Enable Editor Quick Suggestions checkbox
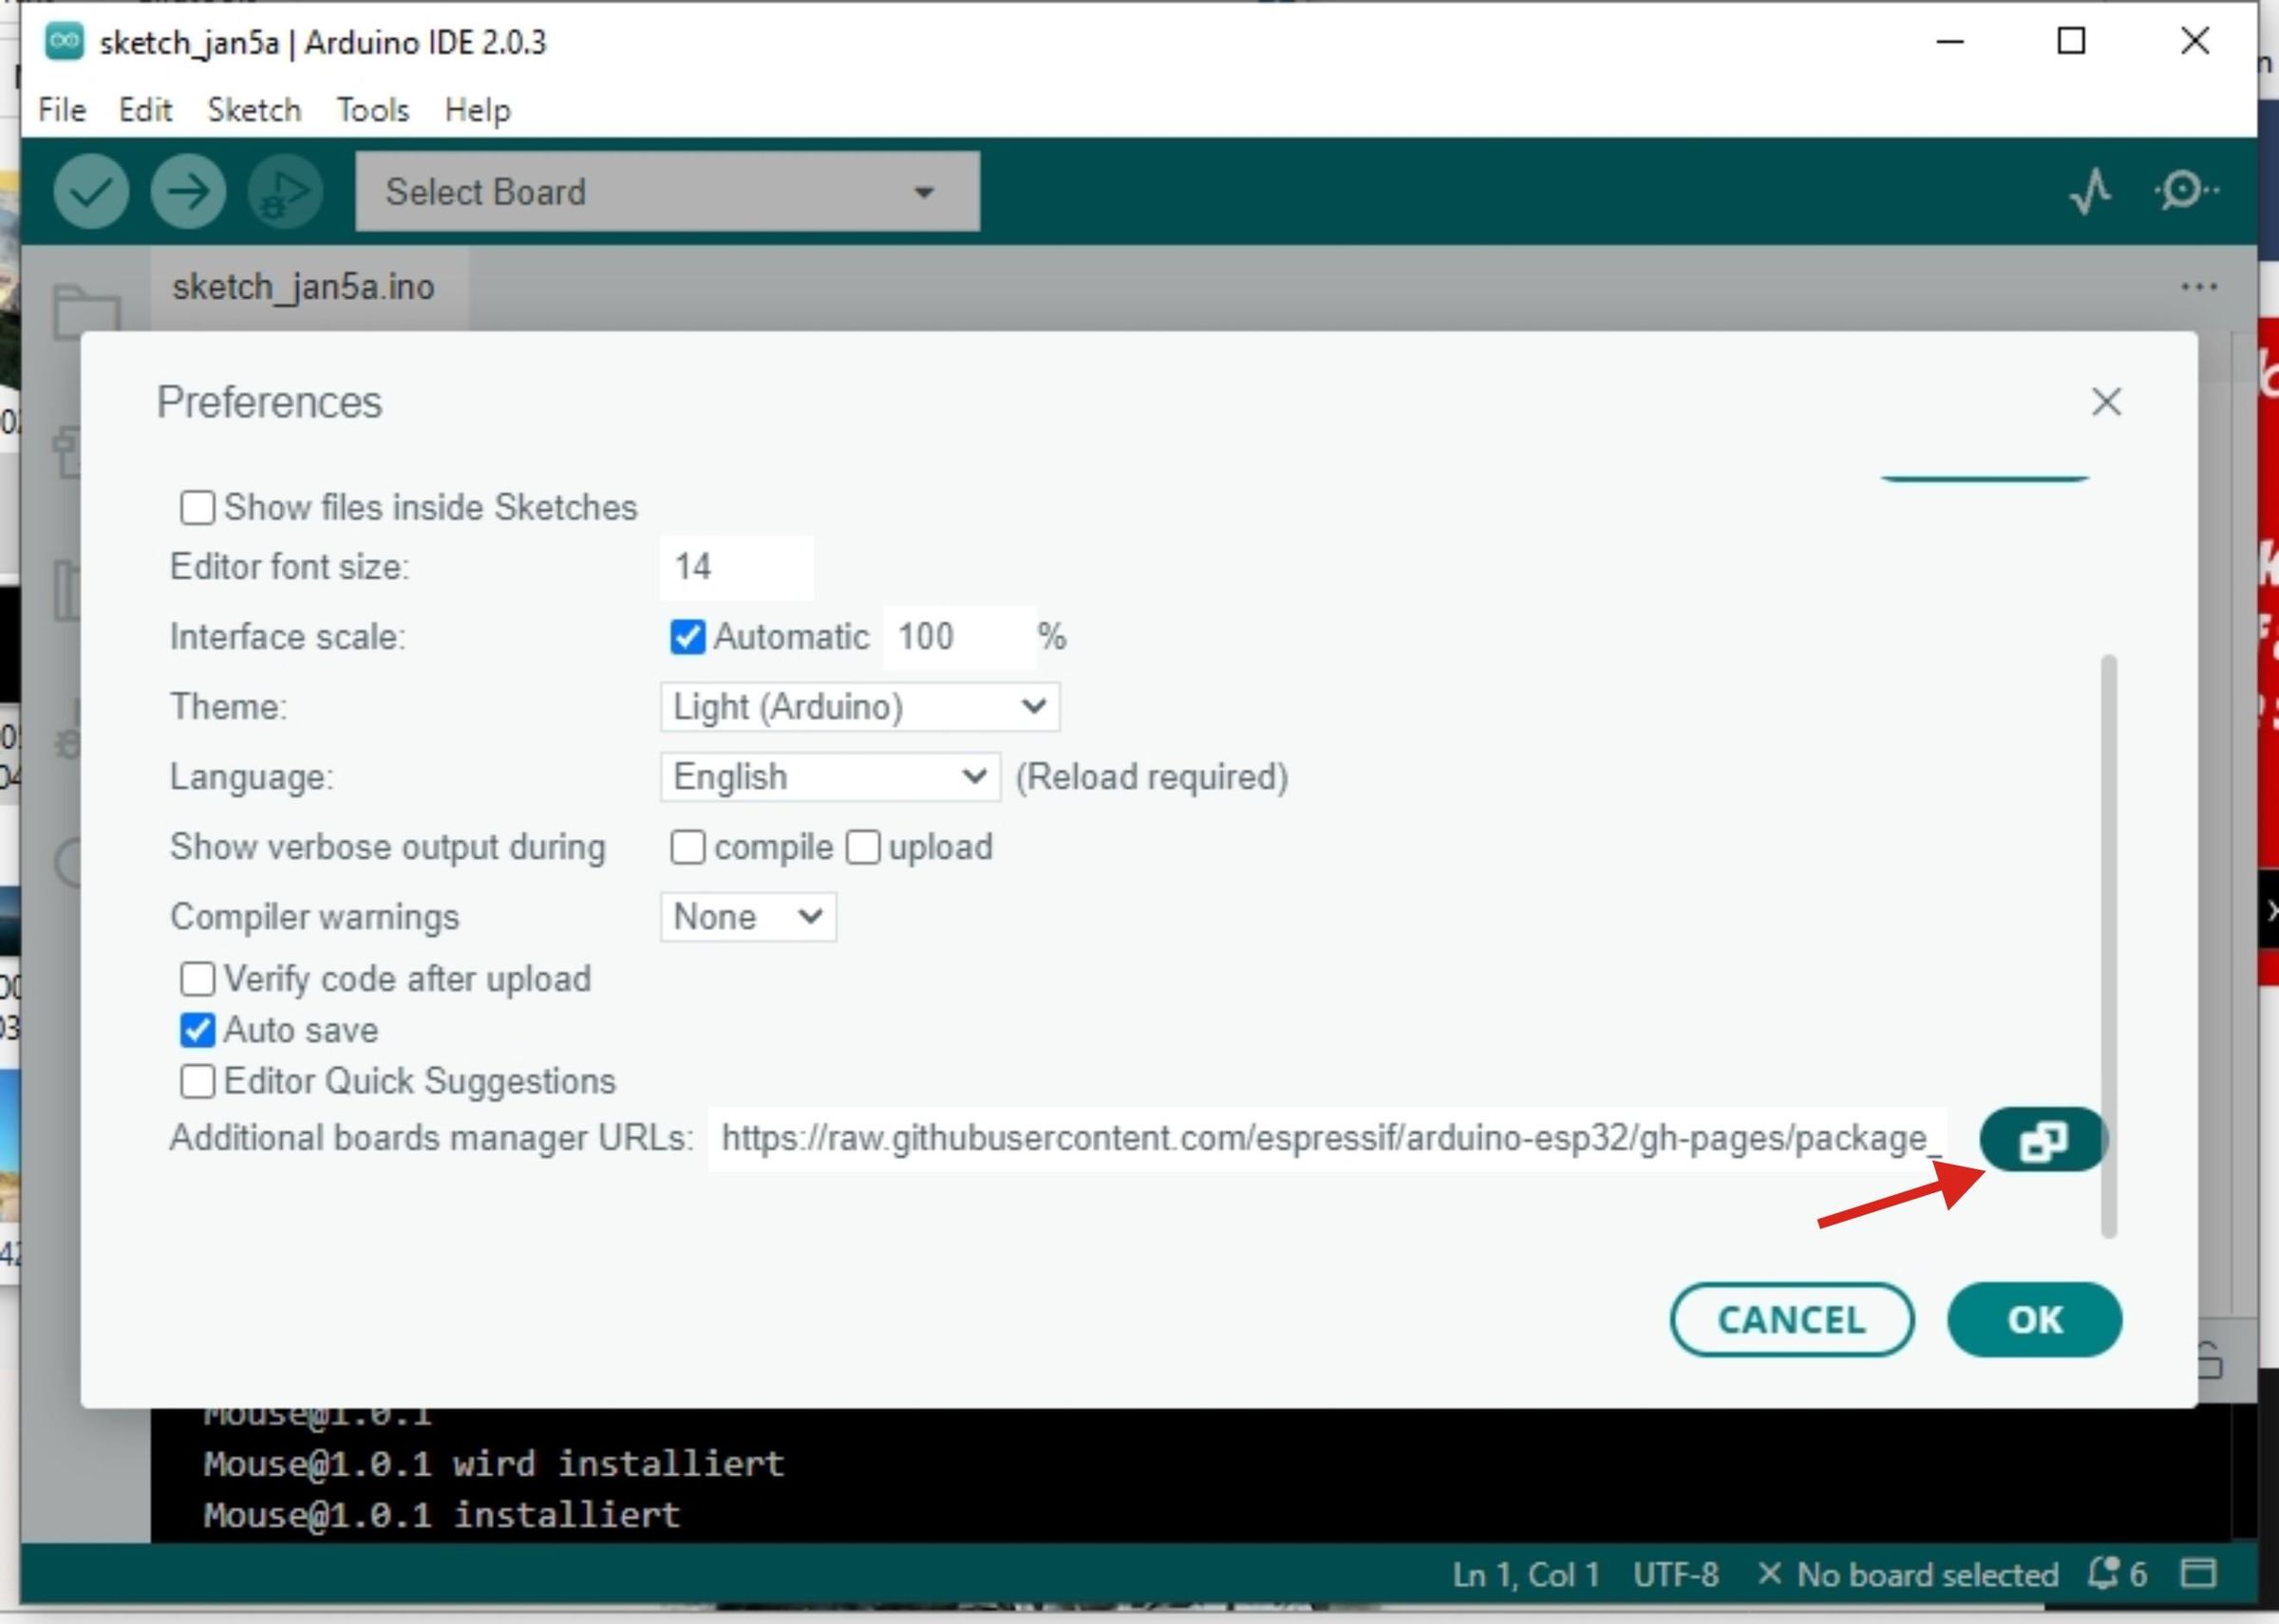This screenshot has height=1624, width=2279. point(198,1081)
